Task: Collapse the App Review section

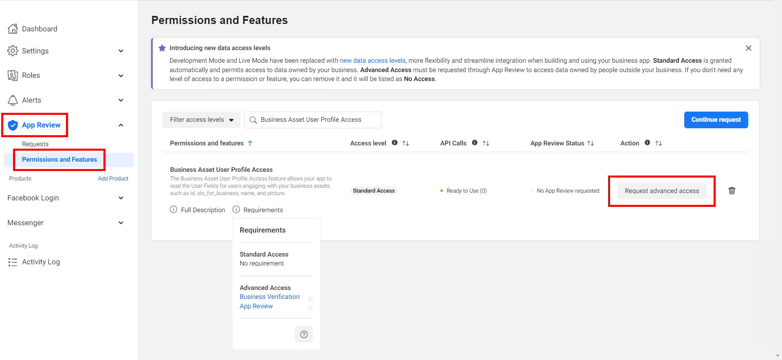Action: click(x=121, y=125)
